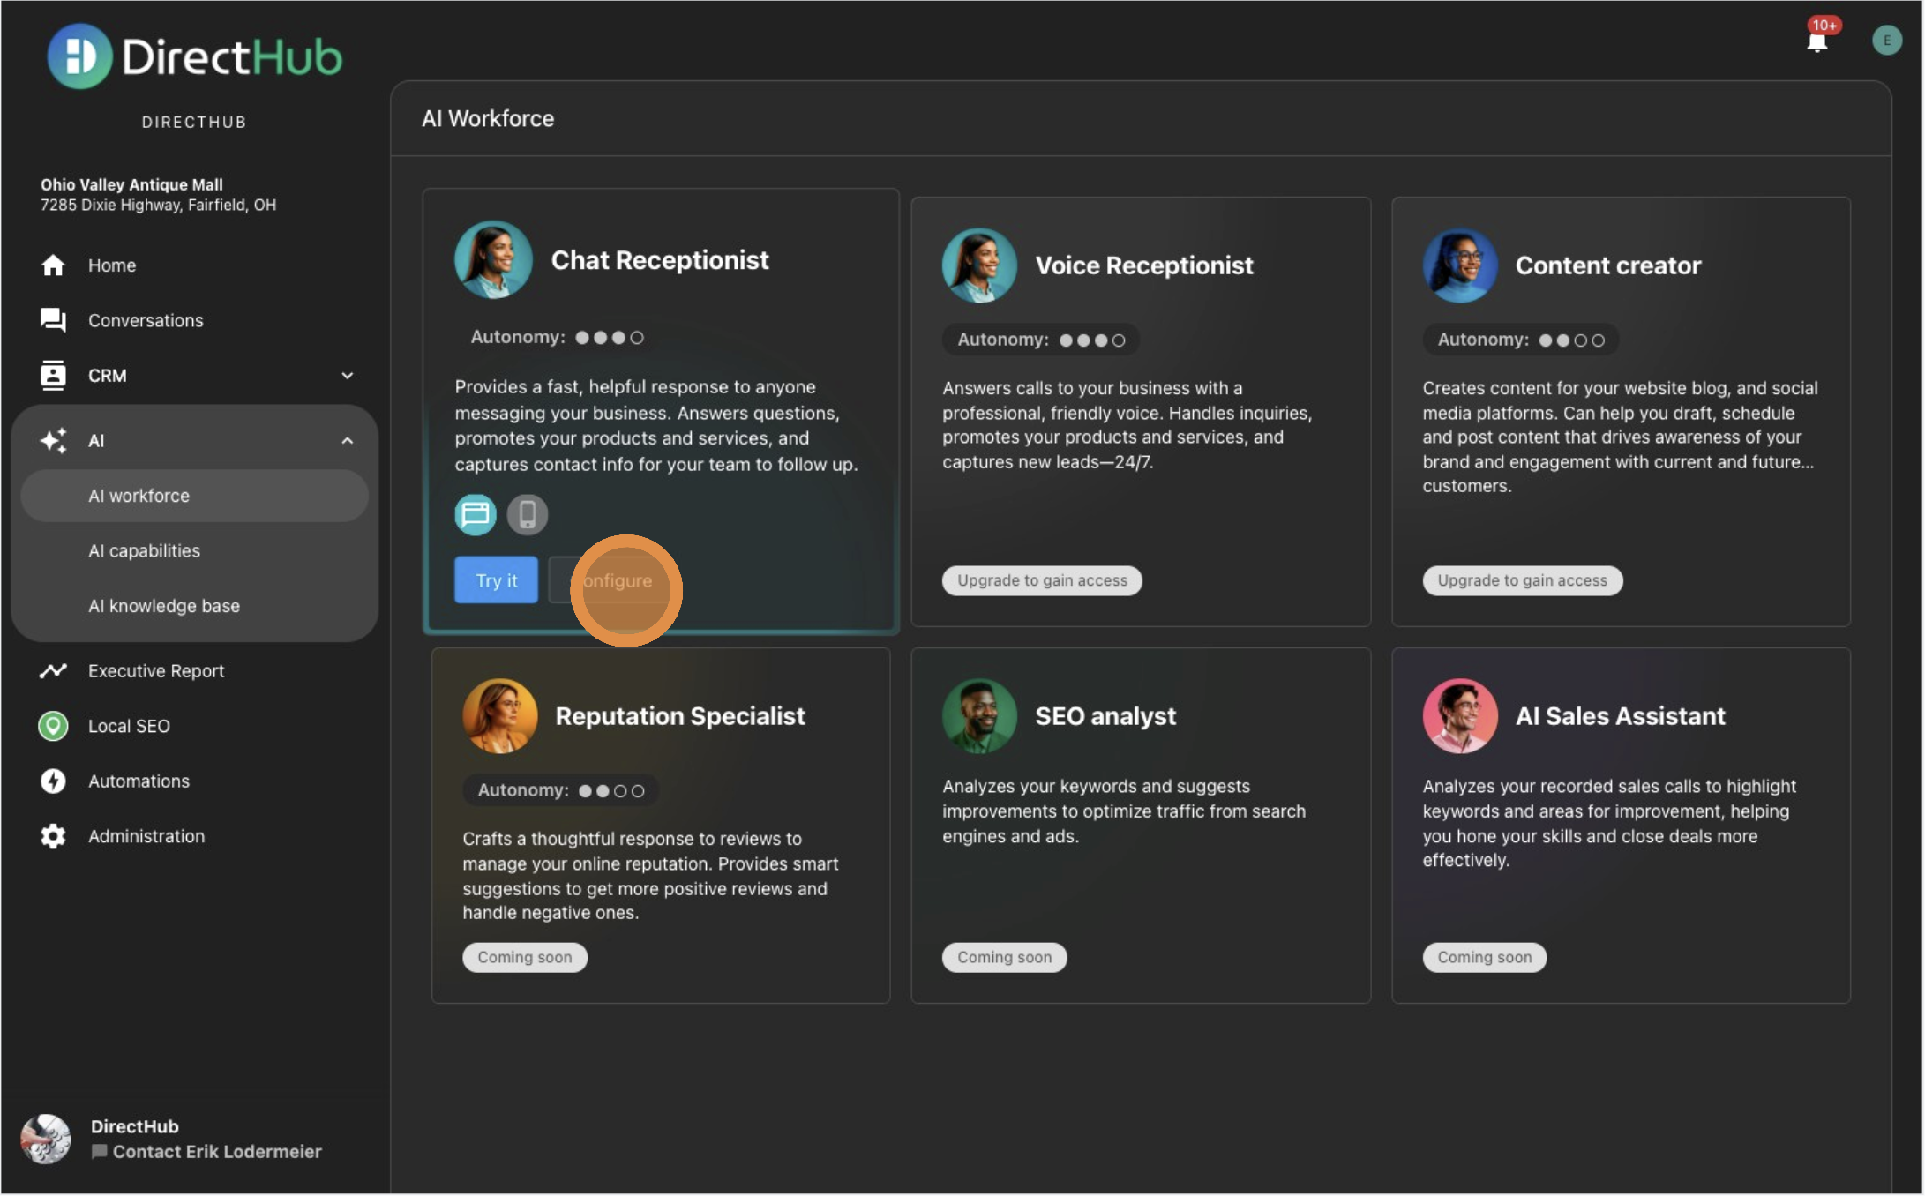
Task: Toggle the mobile SMS channel icon
Action: click(x=527, y=514)
